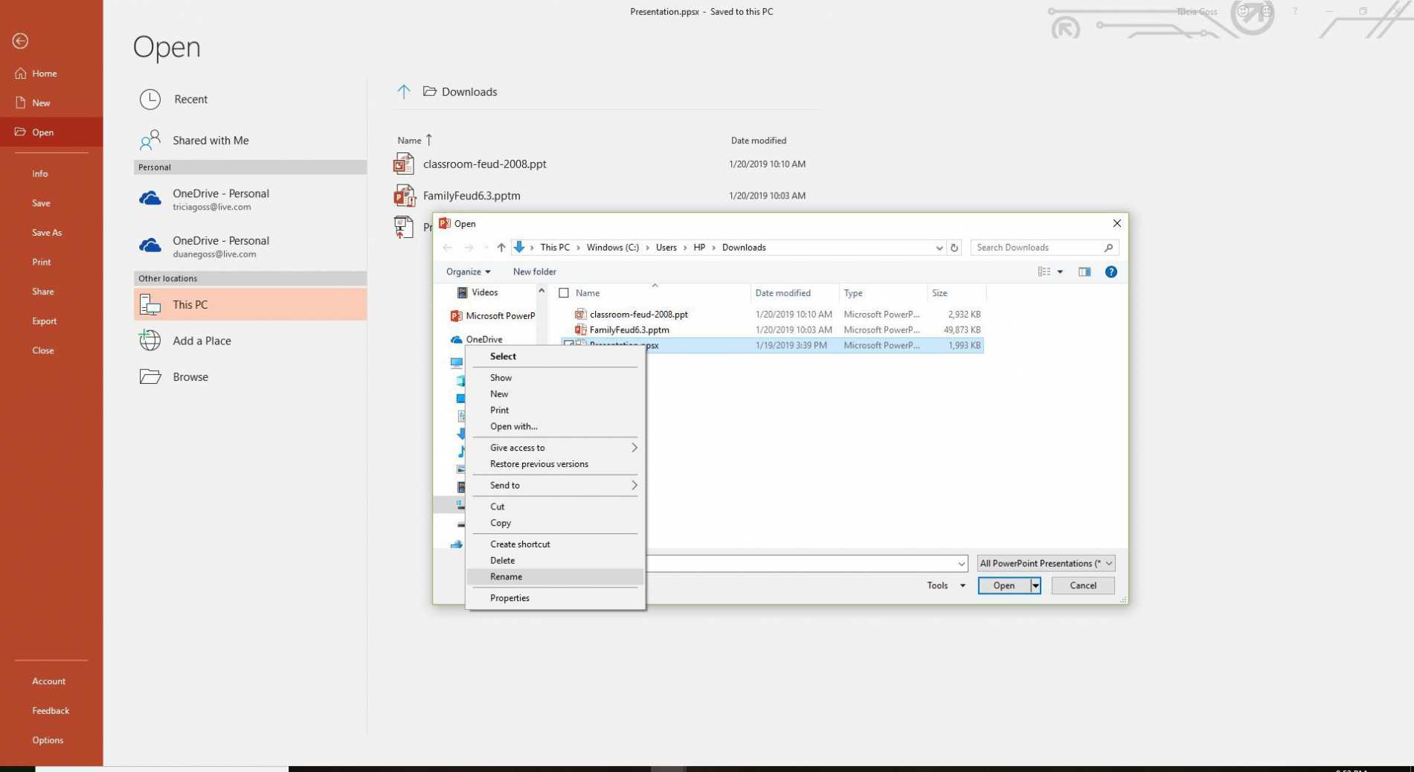Click the dialog Back navigation arrow

coord(447,248)
